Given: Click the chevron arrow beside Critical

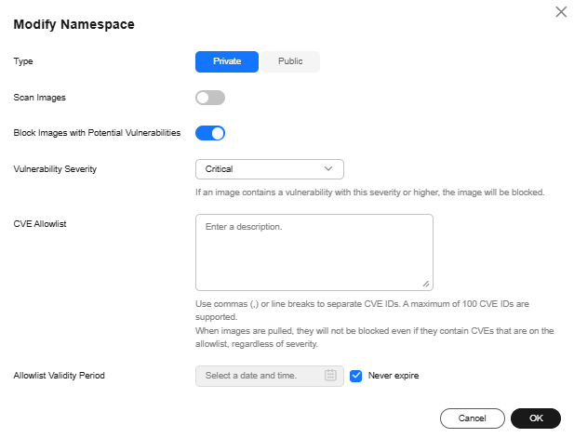Looking at the screenshot, I should point(328,169).
